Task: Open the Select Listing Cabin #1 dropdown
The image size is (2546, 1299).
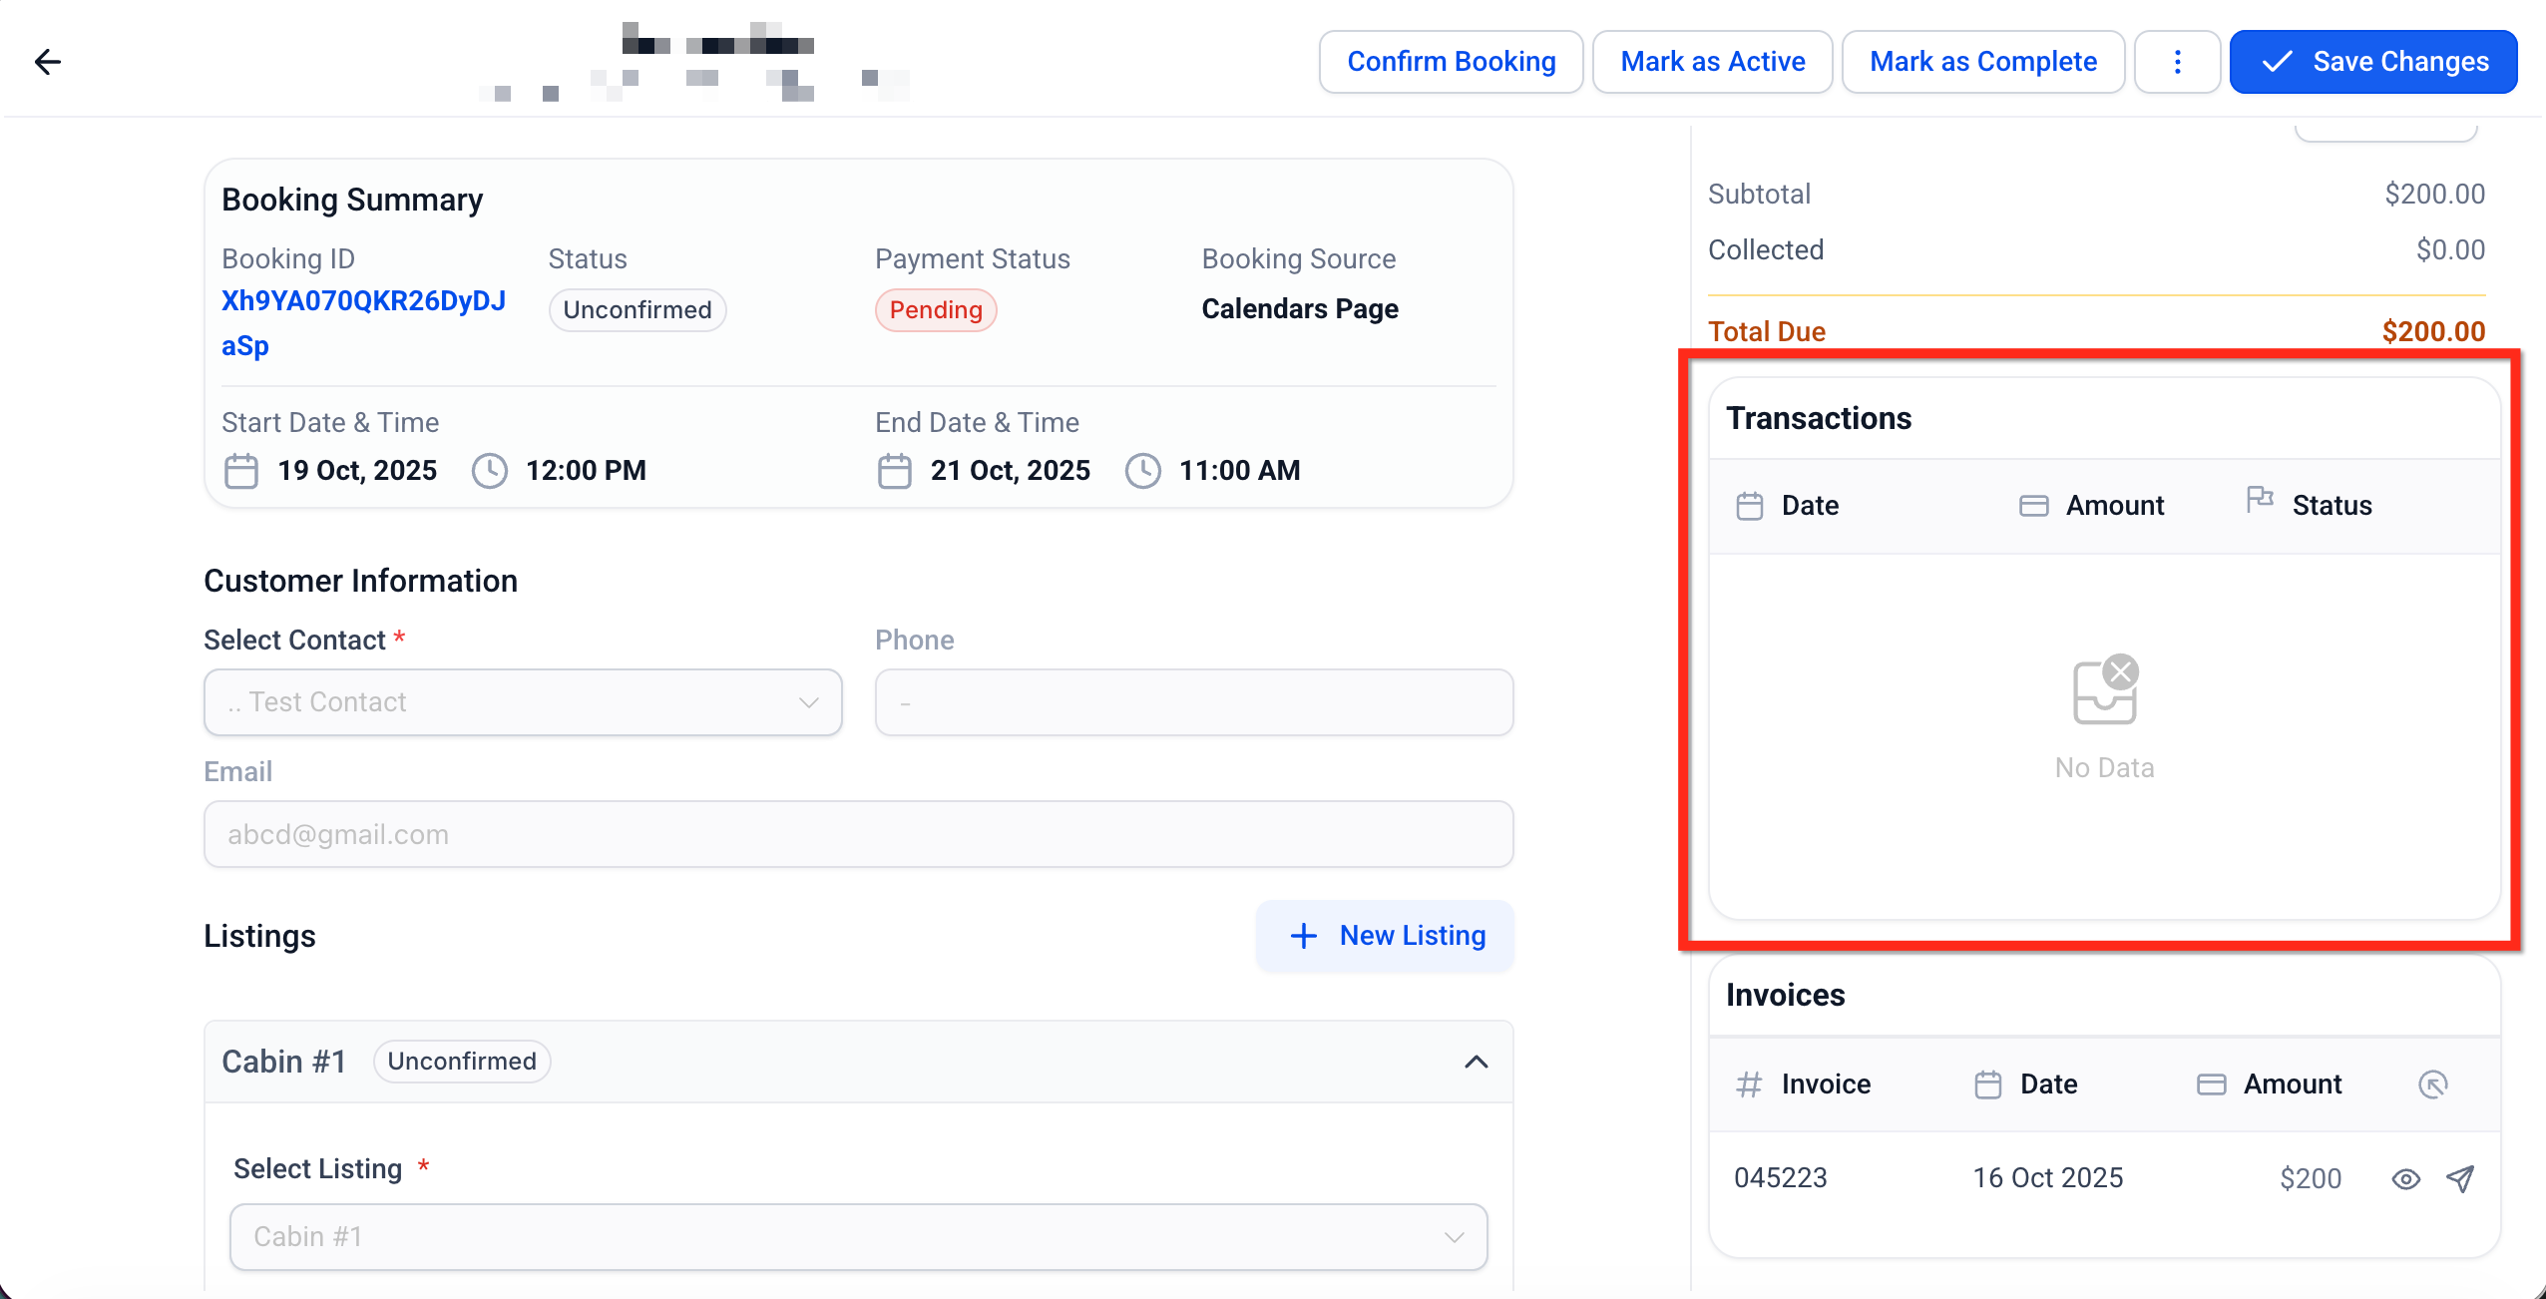Action: point(858,1237)
